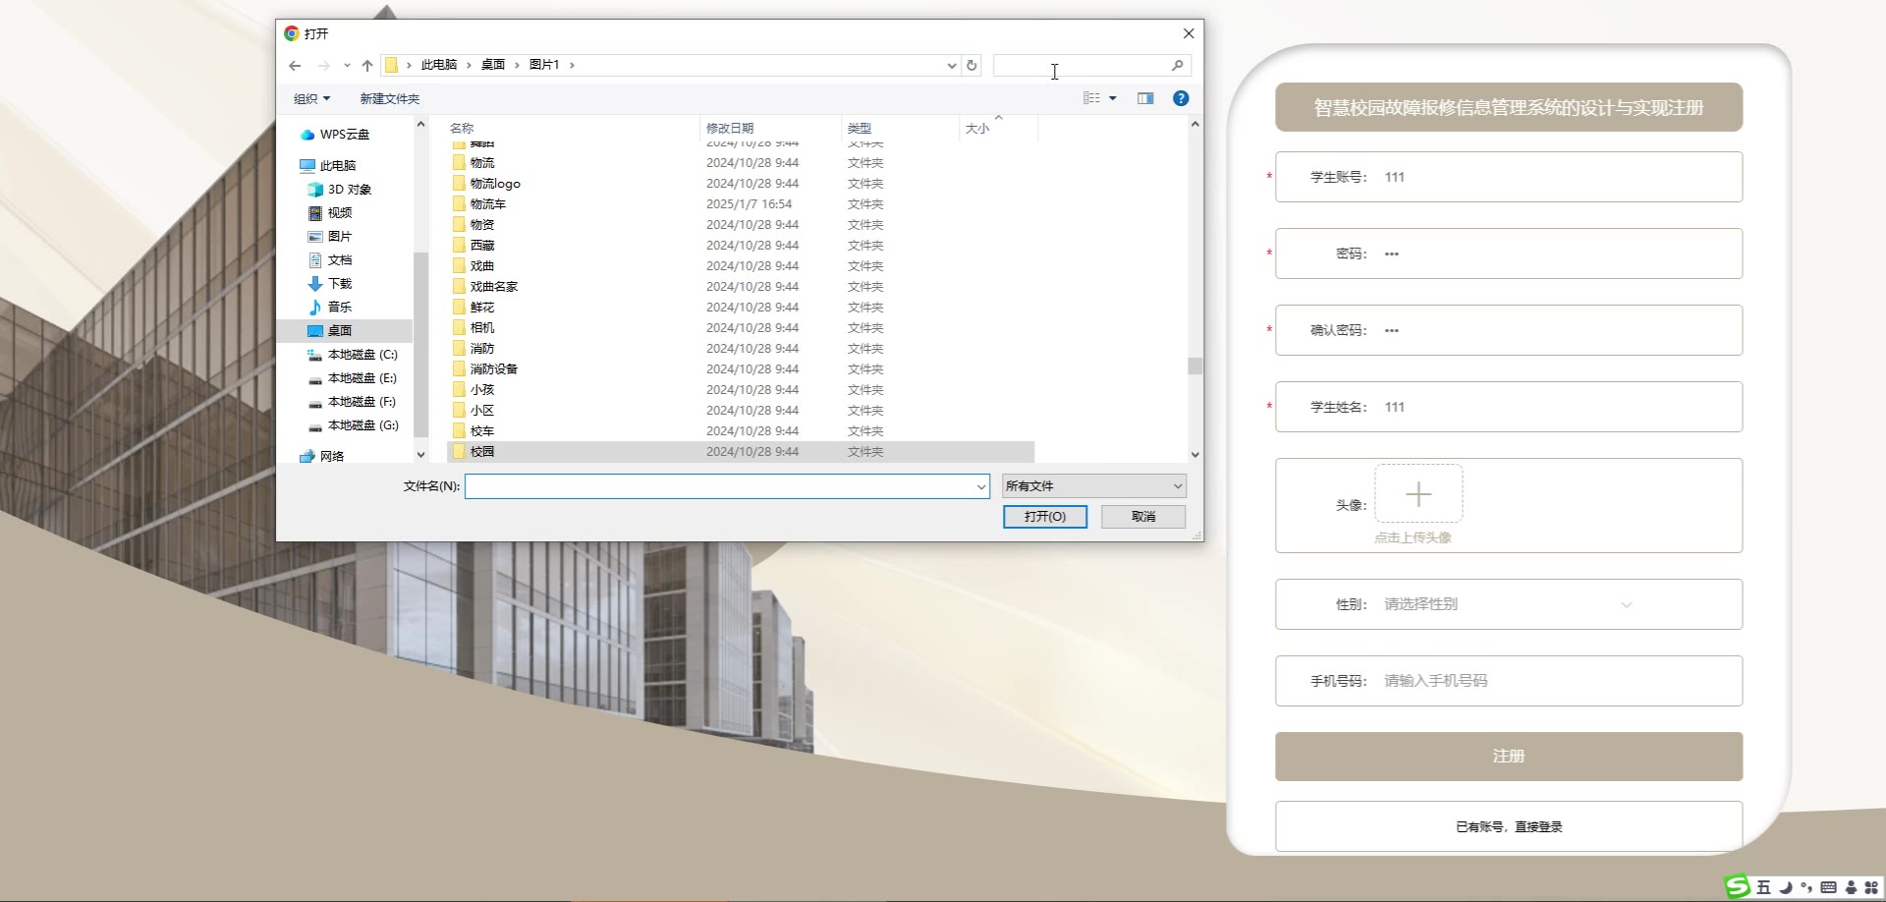Open the Sogou input method icon
The image size is (1886, 902).
coord(1738,886)
